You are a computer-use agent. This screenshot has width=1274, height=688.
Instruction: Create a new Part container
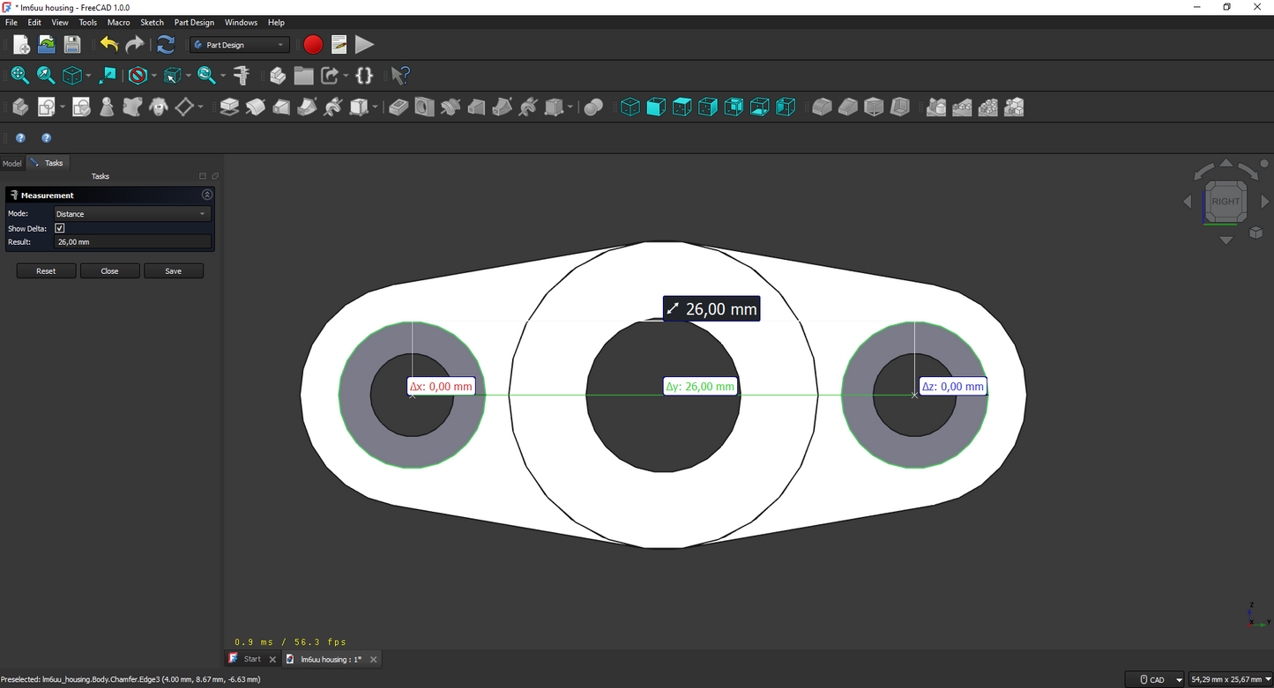(278, 76)
